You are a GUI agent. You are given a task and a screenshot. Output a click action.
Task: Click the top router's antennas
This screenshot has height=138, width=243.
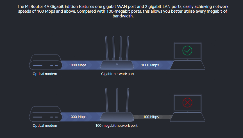[116, 46]
